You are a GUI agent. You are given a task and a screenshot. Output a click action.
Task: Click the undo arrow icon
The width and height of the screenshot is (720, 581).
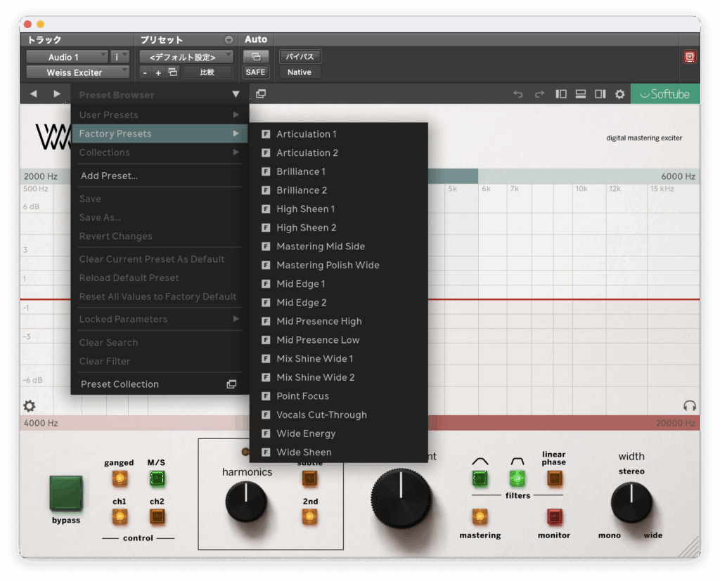pos(518,94)
